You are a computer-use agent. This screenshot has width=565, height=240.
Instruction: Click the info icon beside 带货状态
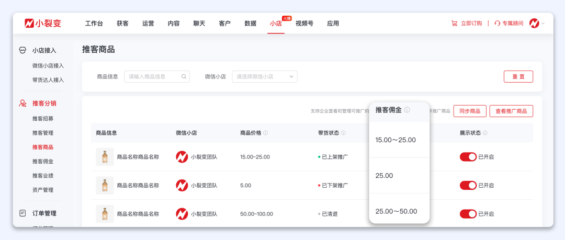point(343,133)
